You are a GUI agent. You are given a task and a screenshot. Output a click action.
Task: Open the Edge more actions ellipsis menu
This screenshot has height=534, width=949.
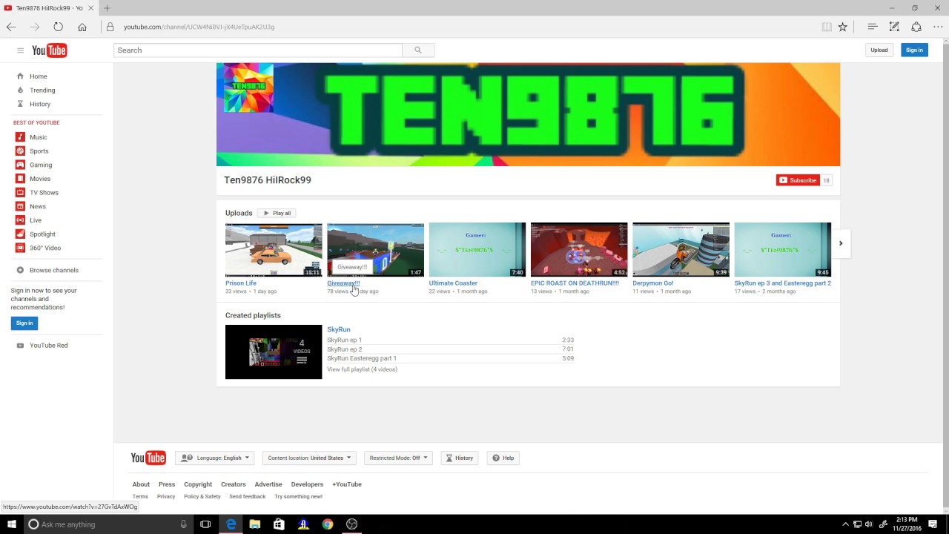[938, 27]
